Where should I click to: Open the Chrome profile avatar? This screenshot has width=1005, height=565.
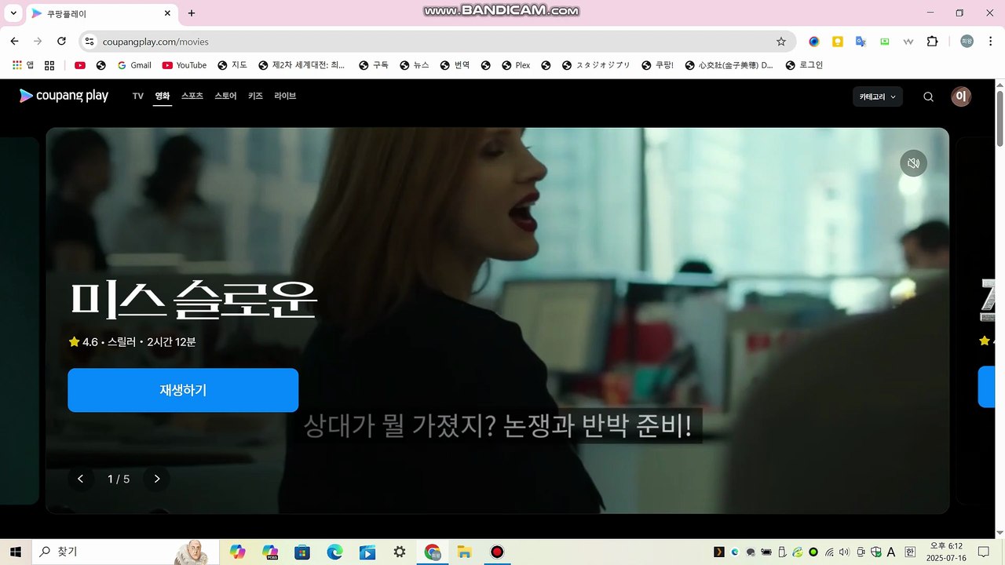click(x=967, y=42)
